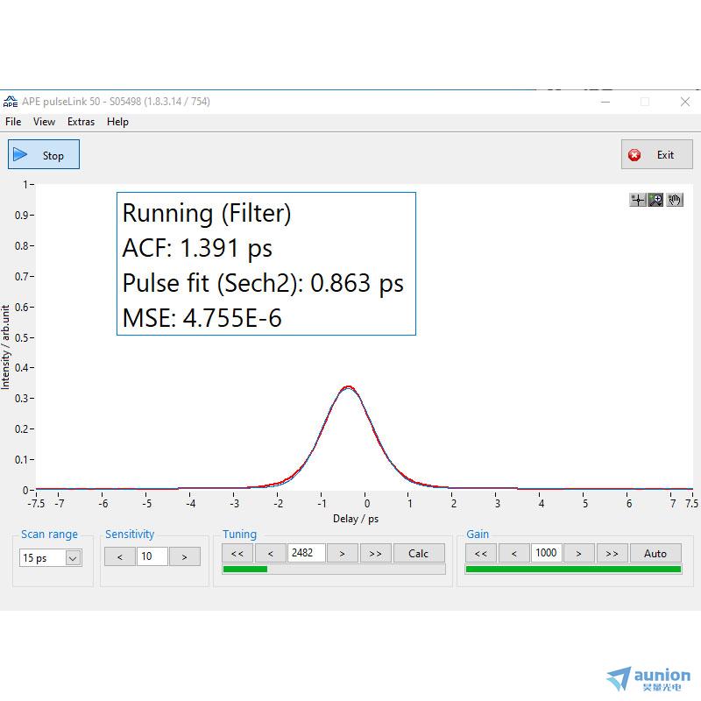Click the Gain value field showing 1000

coord(546,553)
